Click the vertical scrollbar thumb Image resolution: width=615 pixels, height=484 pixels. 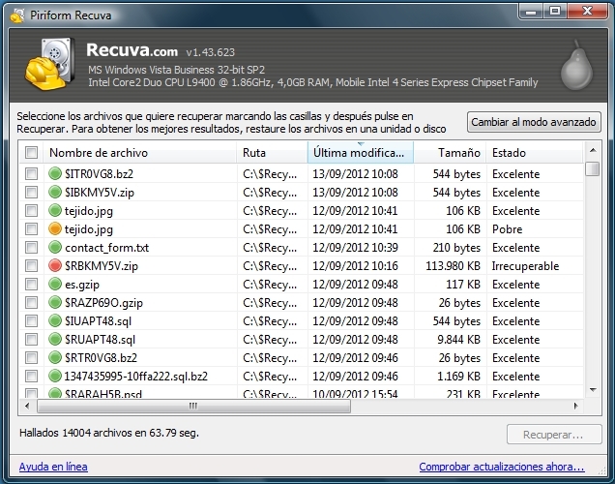[593, 169]
